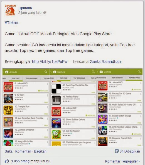Click the shares icon next to 34 Dibagikan
This screenshot has width=145, height=165.
[x=117, y=151]
